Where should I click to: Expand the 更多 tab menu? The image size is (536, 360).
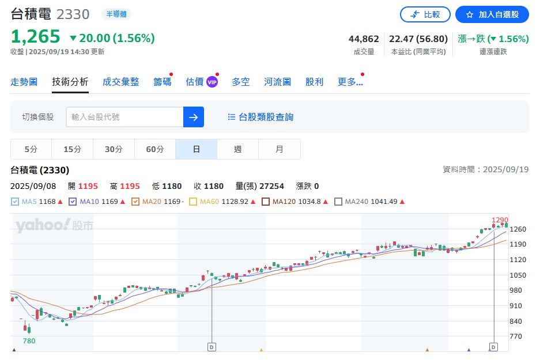pos(350,82)
